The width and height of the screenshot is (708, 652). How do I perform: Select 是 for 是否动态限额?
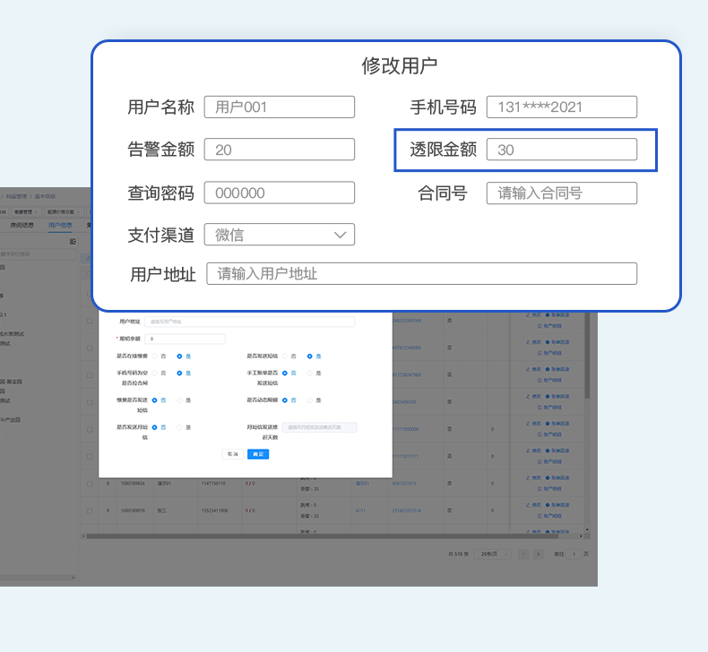[x=309, y=399]
